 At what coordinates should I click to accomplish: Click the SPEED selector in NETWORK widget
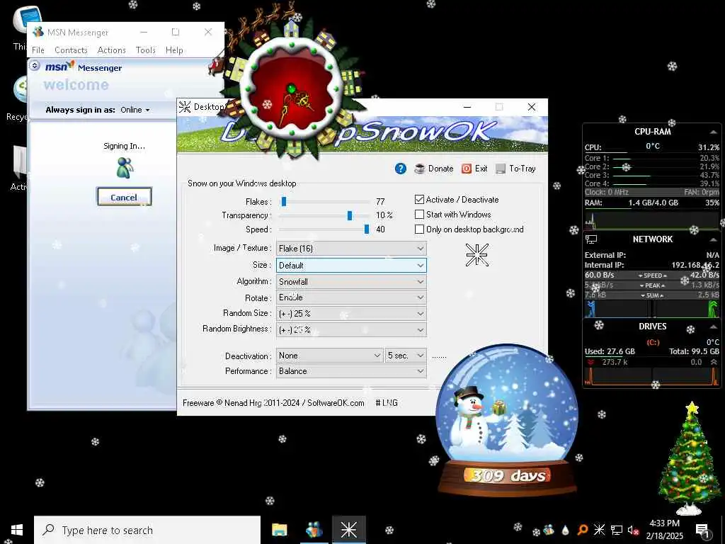652,276
